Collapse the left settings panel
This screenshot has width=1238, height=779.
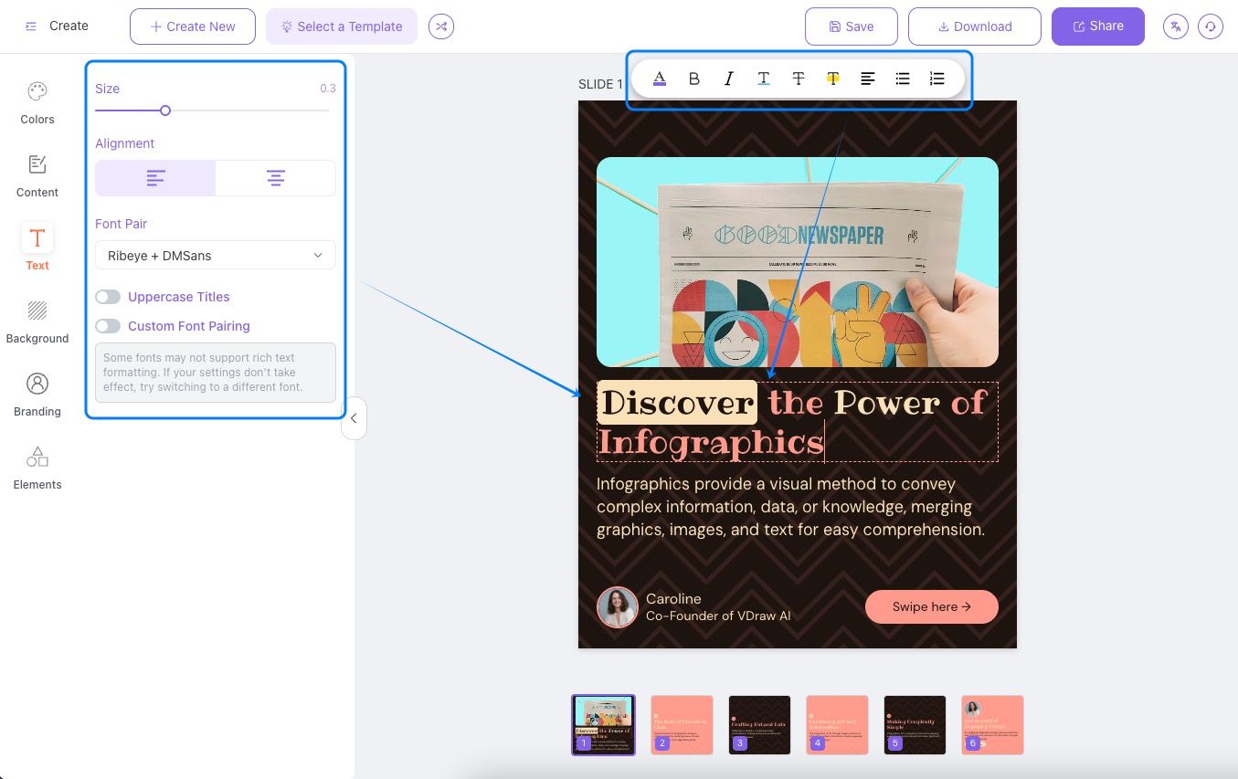point(354,419)
